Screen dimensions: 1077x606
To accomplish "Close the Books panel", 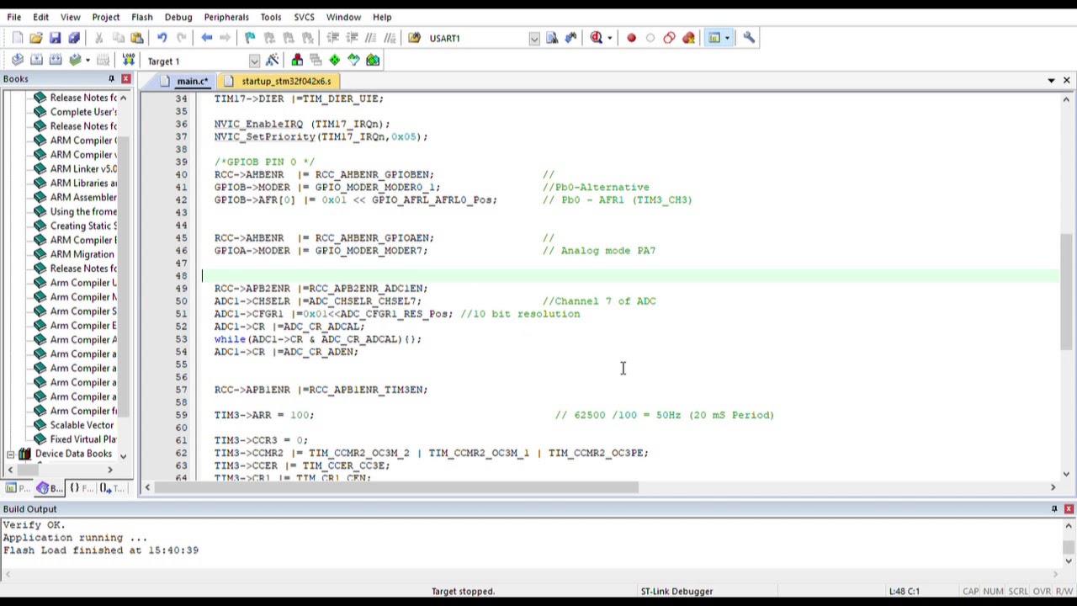I will click(126, 79).
